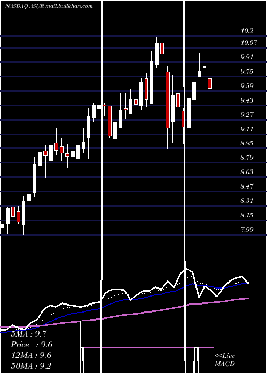This screenshot has height=374, width=267.
Task: Click the 50MA : 9.2 legend value
Action: point(32,366)
